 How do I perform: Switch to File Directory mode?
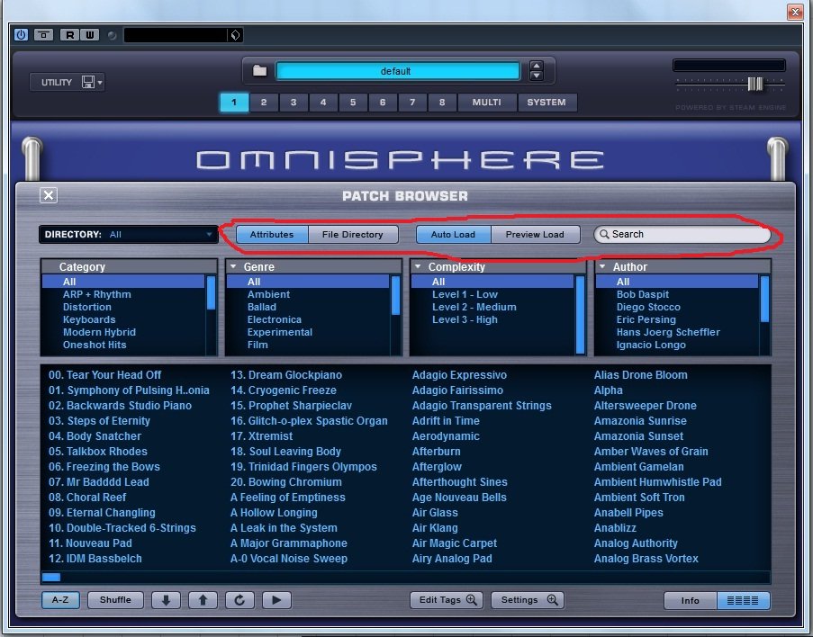click(353, 234)
